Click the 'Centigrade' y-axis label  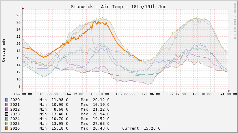pyautogui.click(x=3, y=50)
